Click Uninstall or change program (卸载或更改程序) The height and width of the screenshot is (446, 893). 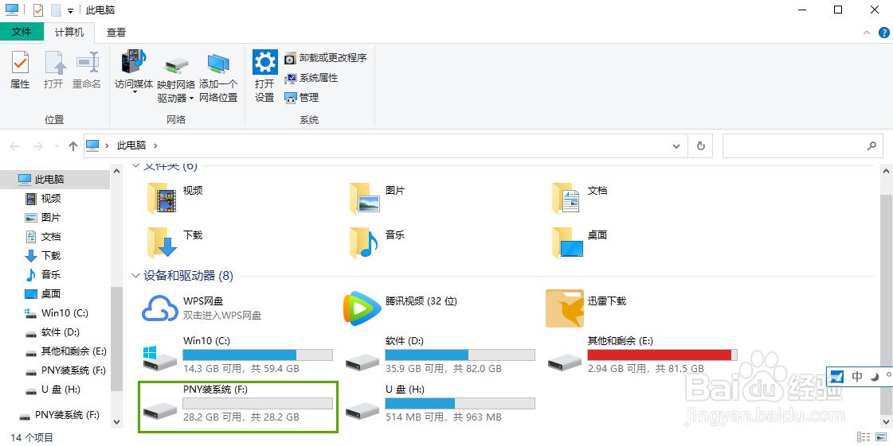tap(326, 58)
